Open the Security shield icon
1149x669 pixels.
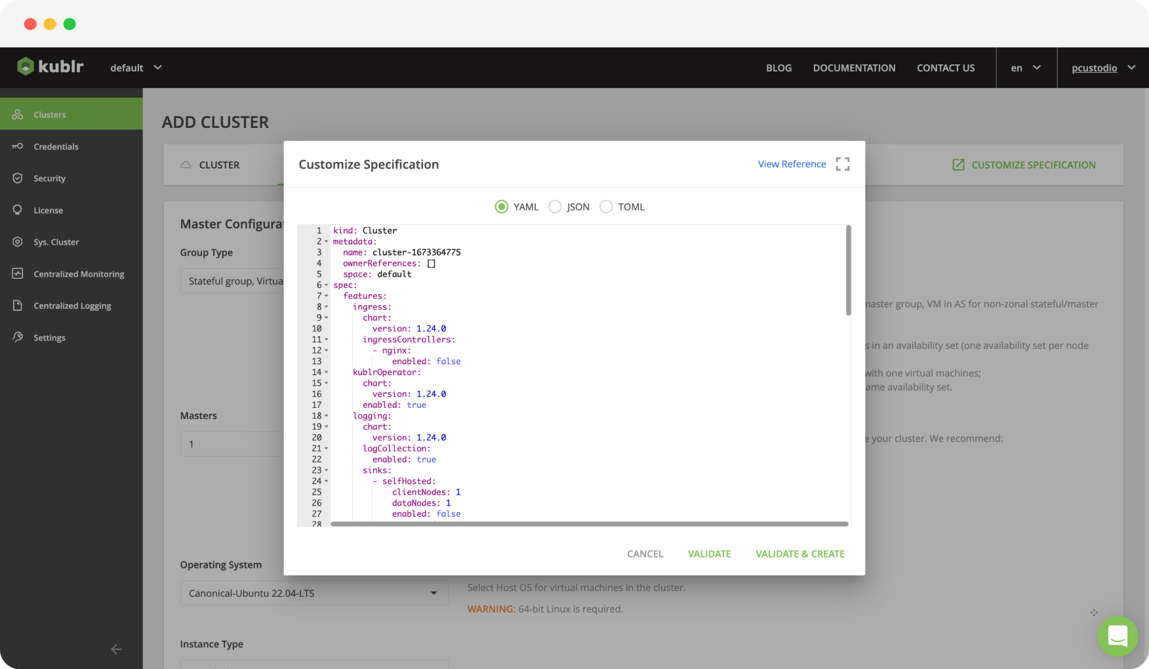pos(18,178)
